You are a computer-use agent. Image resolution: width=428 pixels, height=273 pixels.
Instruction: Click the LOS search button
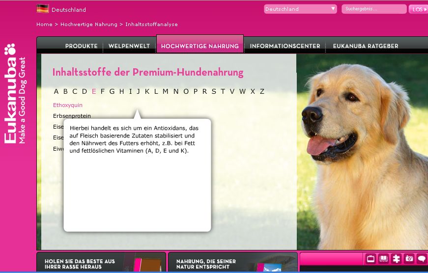coord(419,9)
